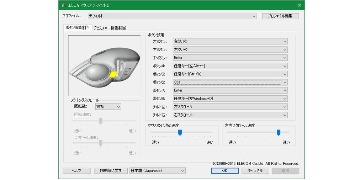Click the yellow highlighted button on the mouse image

(113, 74)
